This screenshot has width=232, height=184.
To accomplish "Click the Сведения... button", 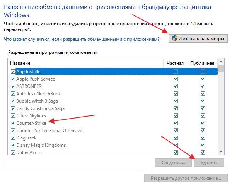I will pos(173,163).
